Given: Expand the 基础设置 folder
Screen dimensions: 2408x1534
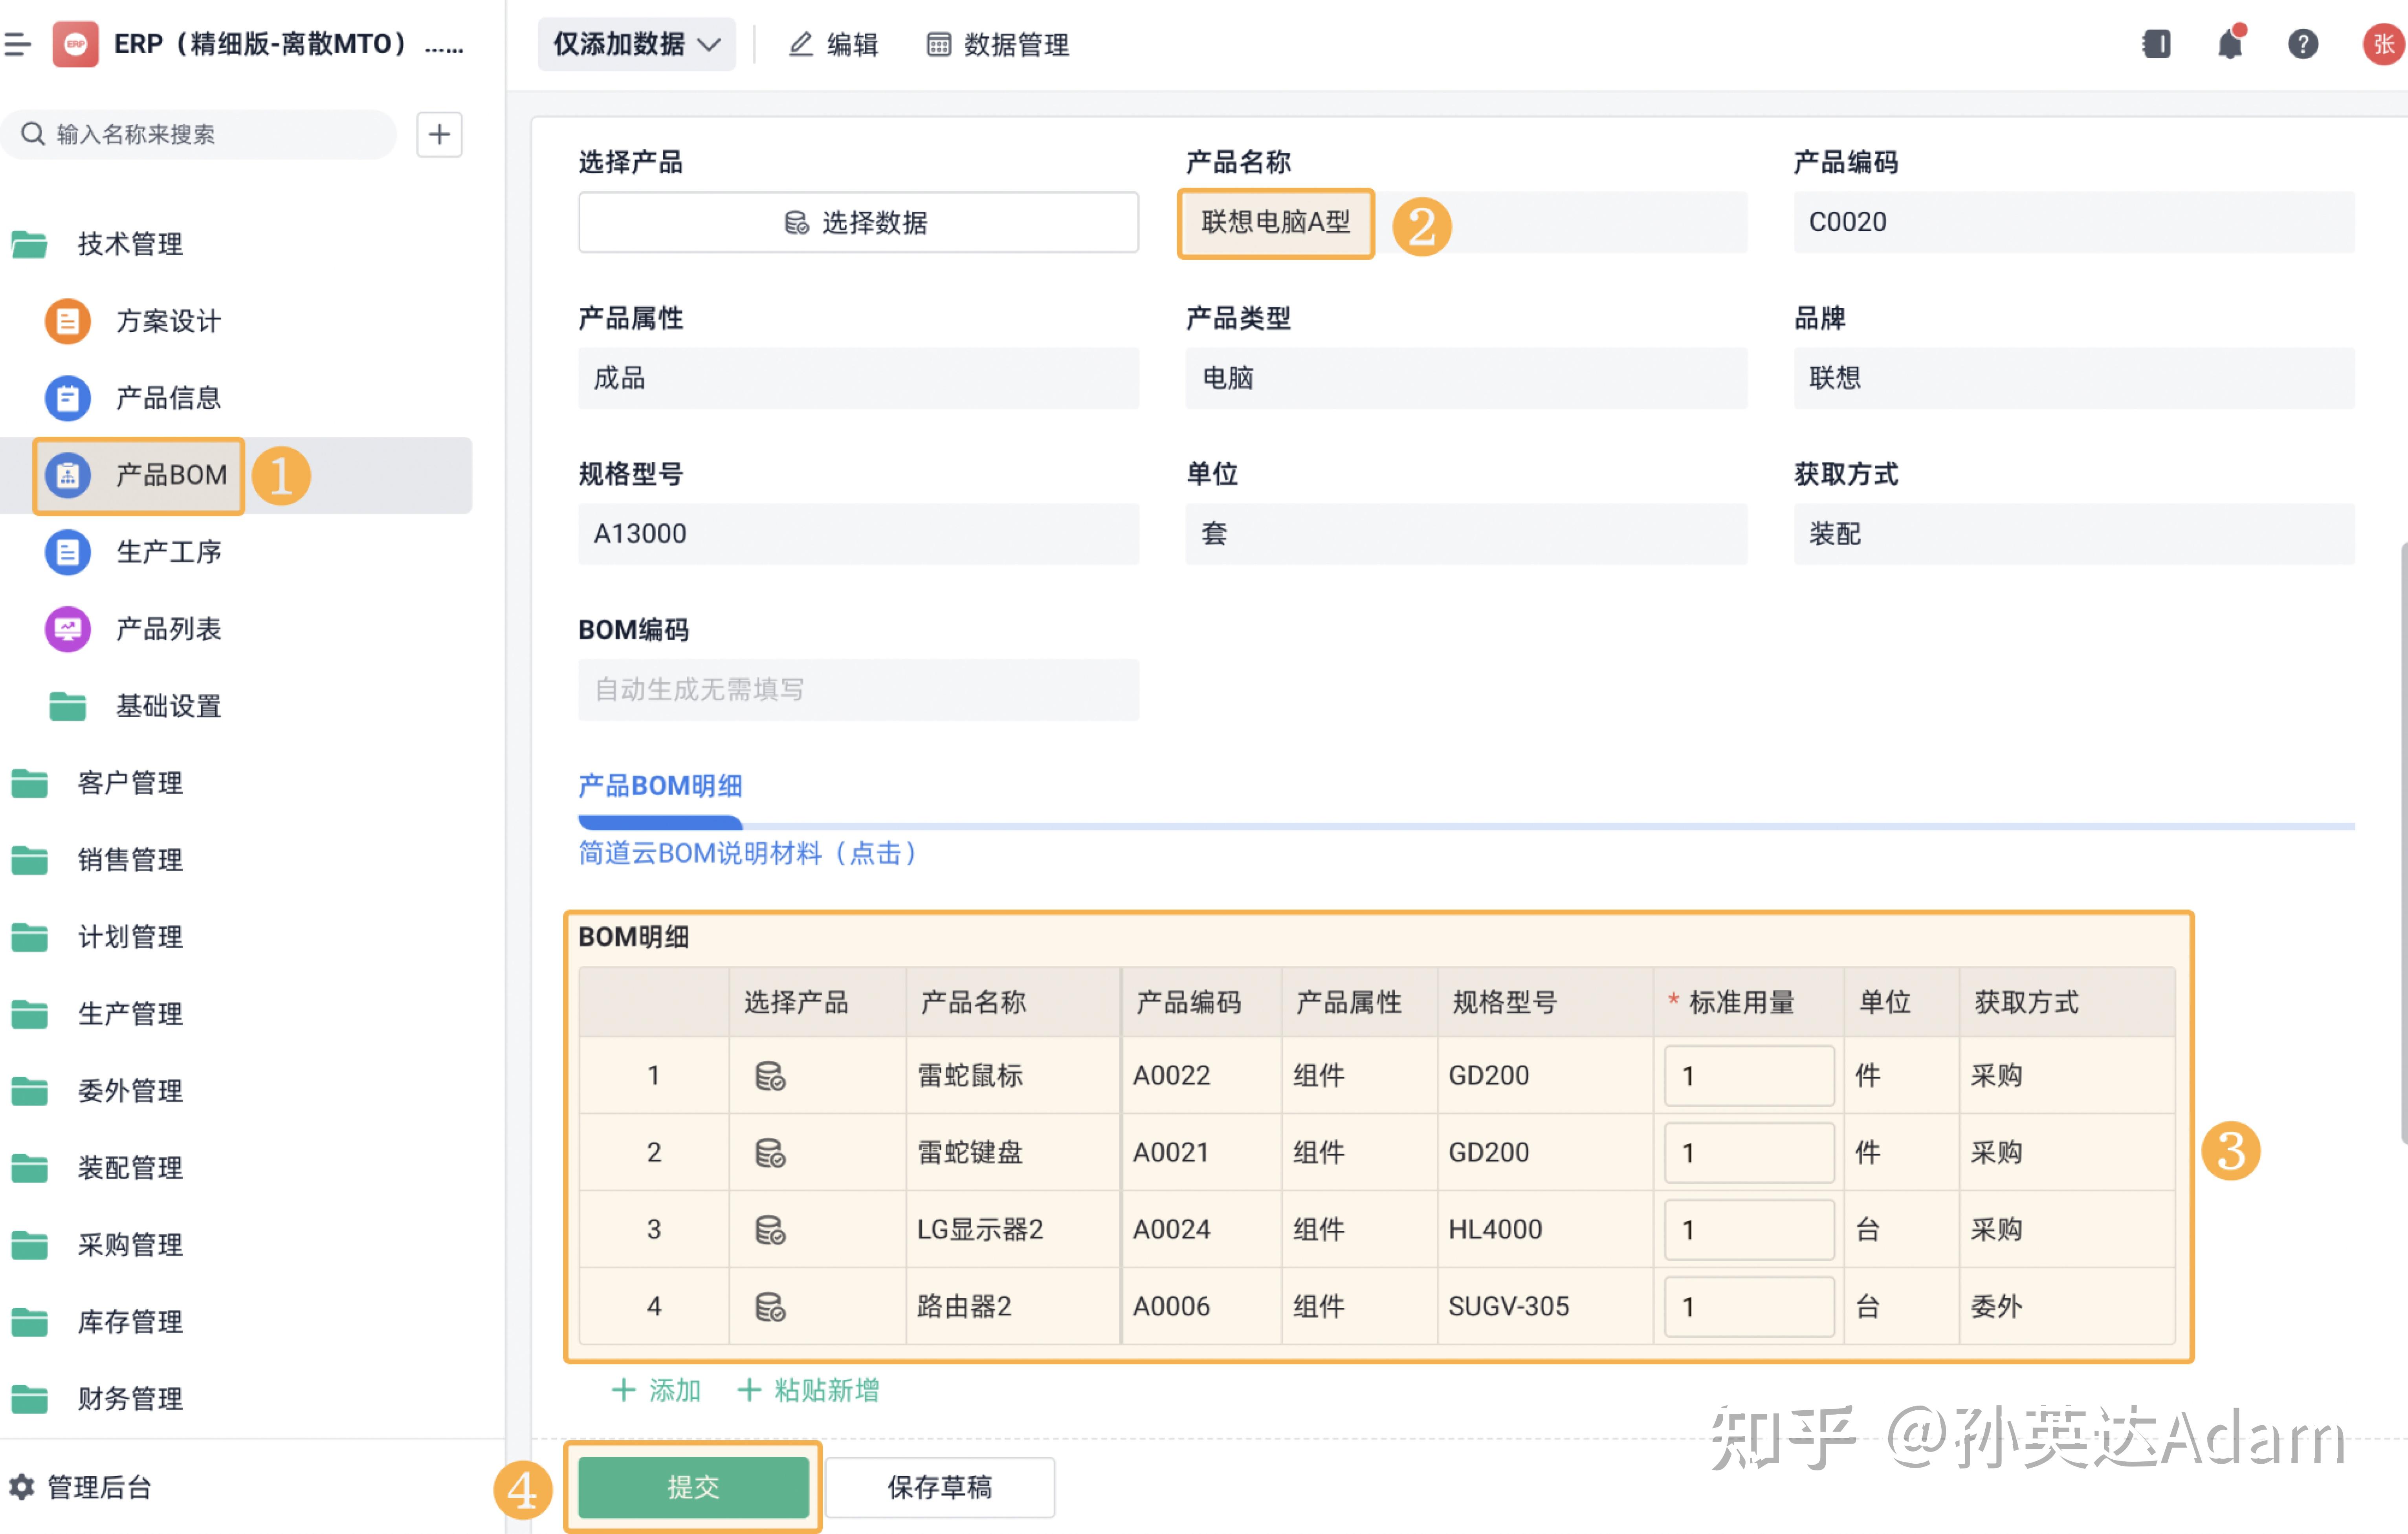Looking at the screenshot, I should tap(167, 707).
